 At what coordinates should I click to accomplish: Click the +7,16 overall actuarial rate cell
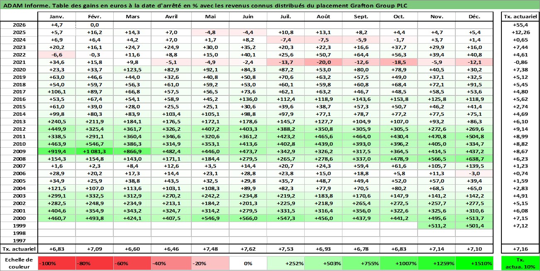(520, 249)
